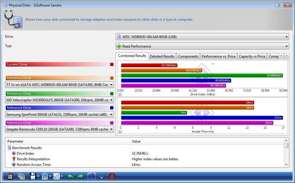Open the line graph icon's dropdown arrow
Image resolution: width=295 pixels, height=183 pixels.
coord(62,177)
